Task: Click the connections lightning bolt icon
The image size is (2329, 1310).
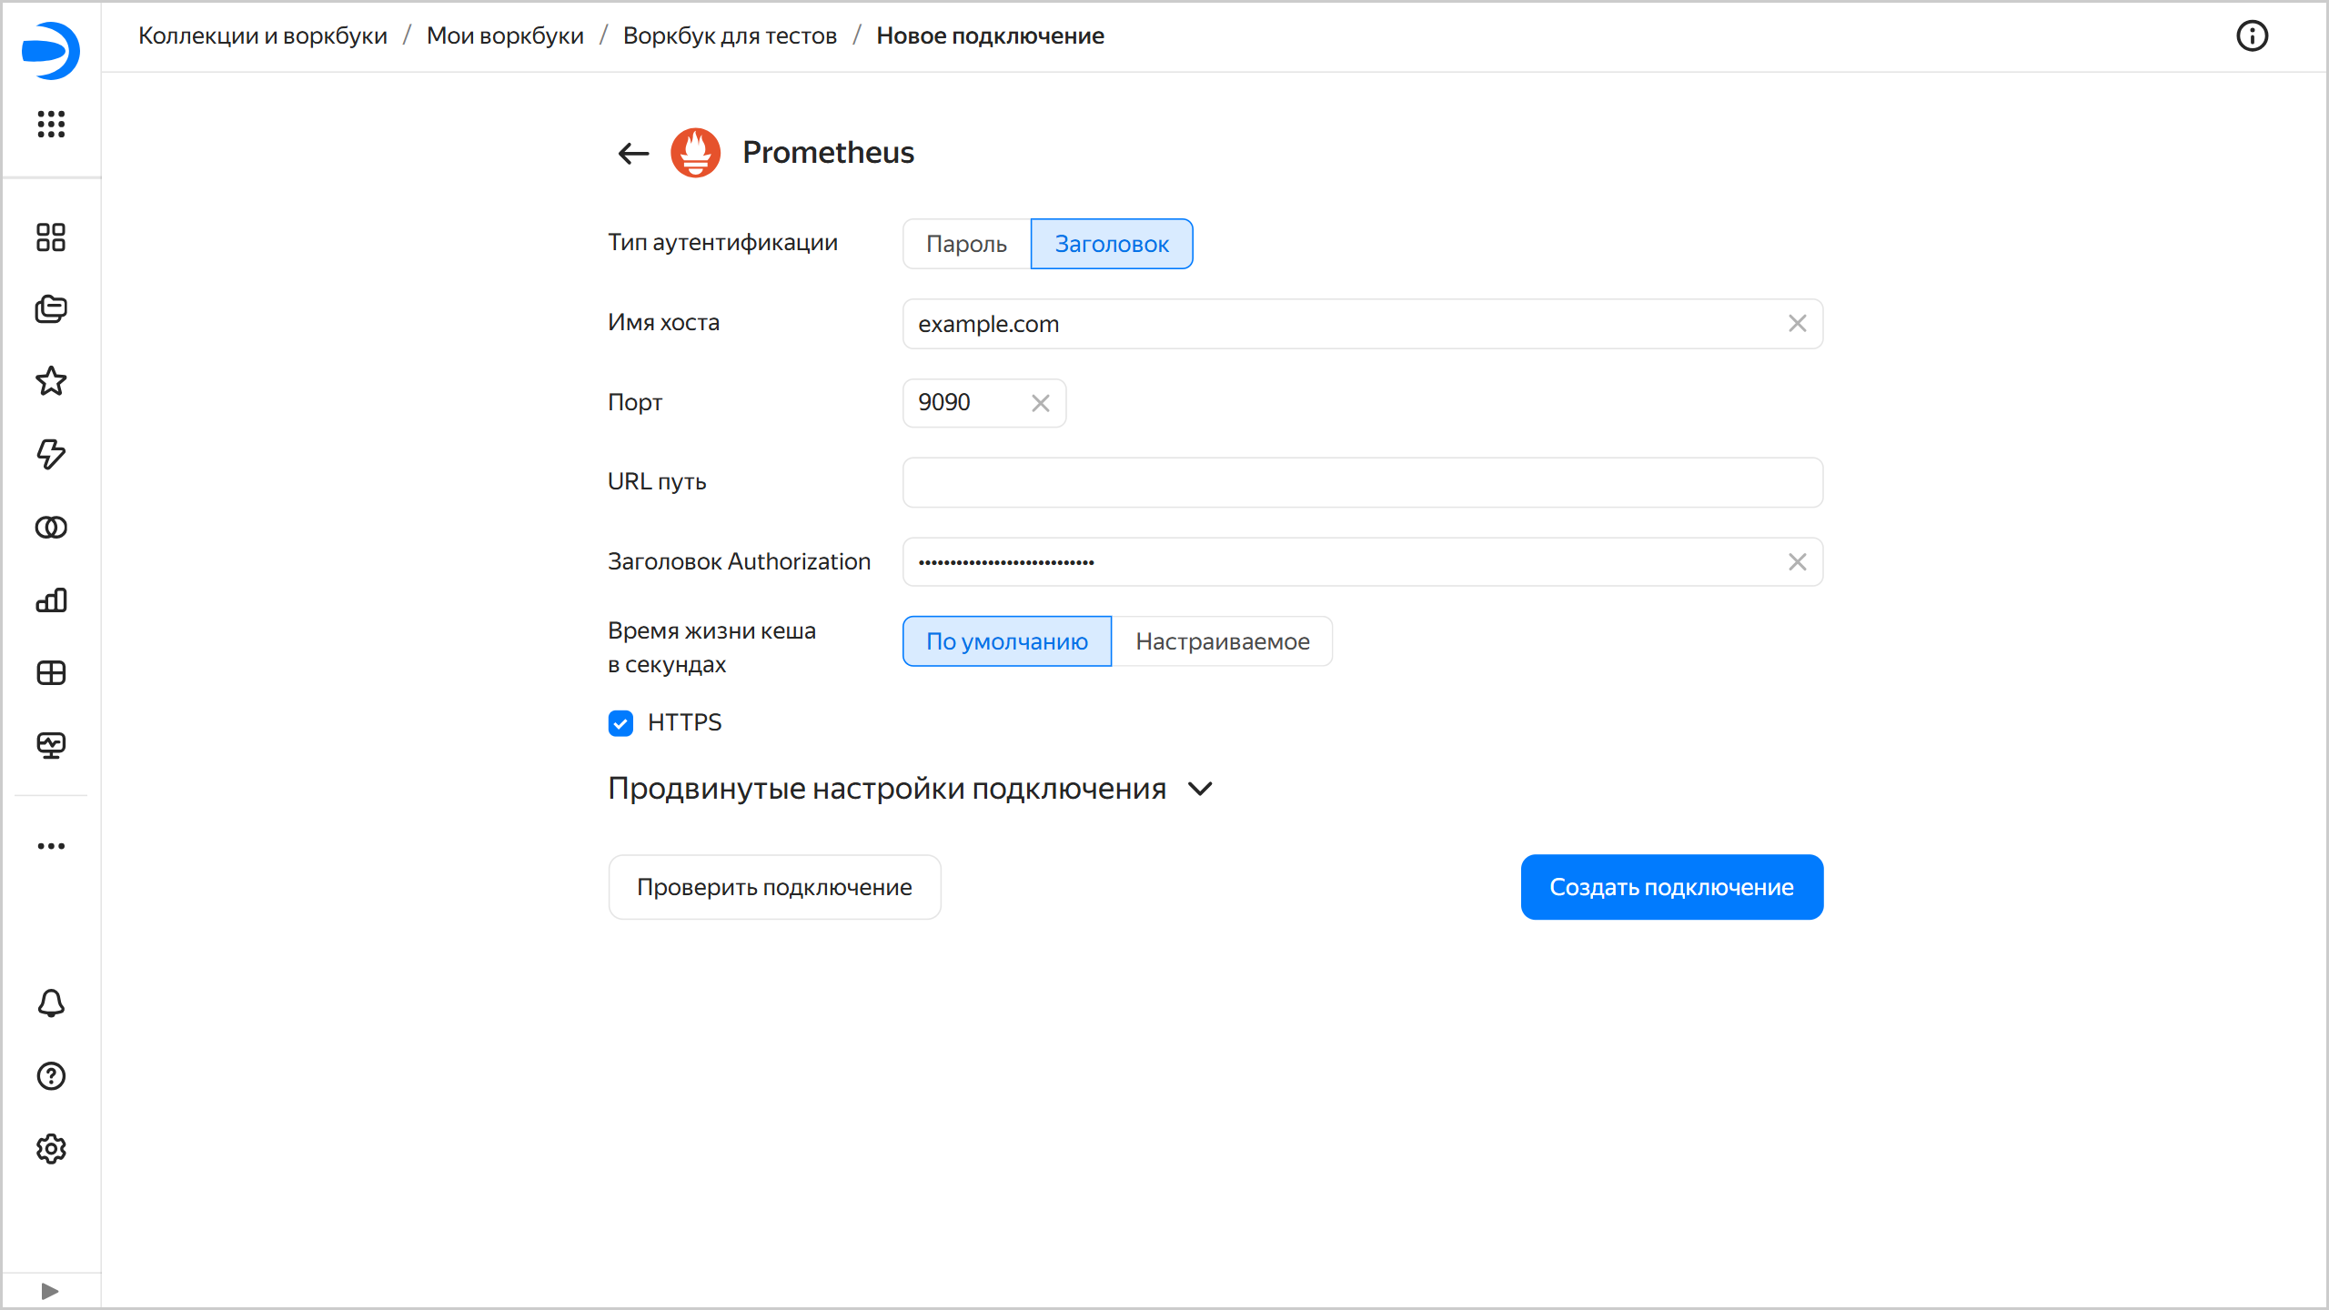Action: [x=51, y=454]
